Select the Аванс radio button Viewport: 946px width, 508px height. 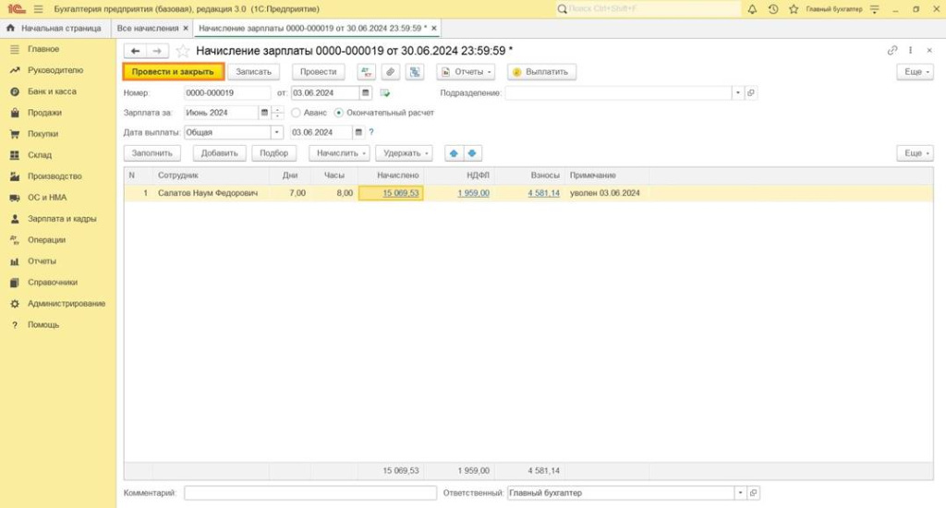296,113
